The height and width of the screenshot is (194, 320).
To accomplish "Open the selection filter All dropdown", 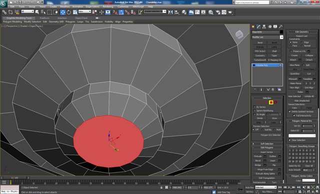I will pos(27,11).
